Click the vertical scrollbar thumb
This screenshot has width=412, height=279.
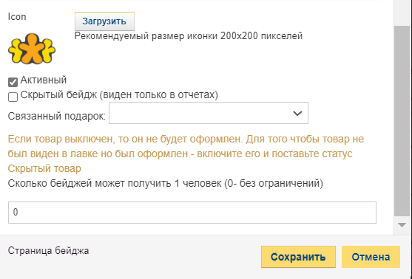(402, 121)
